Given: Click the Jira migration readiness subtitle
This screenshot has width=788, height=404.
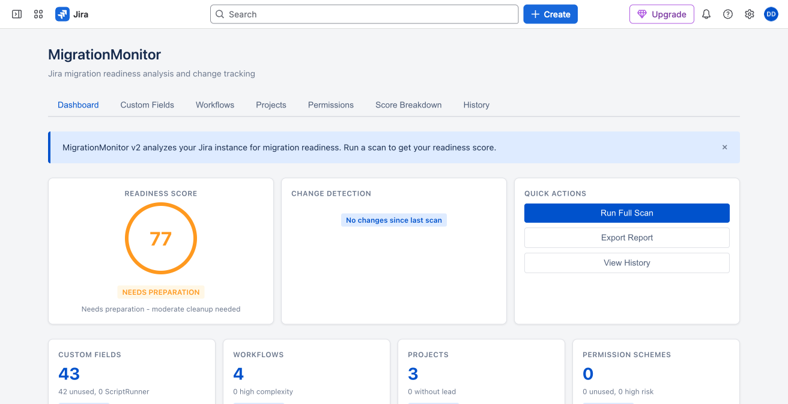Looking at the screenshot, I should tap(151, 74).
